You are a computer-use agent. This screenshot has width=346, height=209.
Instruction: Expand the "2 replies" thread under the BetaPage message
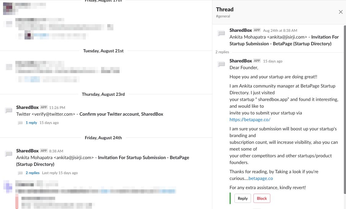(32, 173)
